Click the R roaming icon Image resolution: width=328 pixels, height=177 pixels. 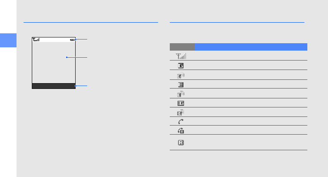(181, 143)
